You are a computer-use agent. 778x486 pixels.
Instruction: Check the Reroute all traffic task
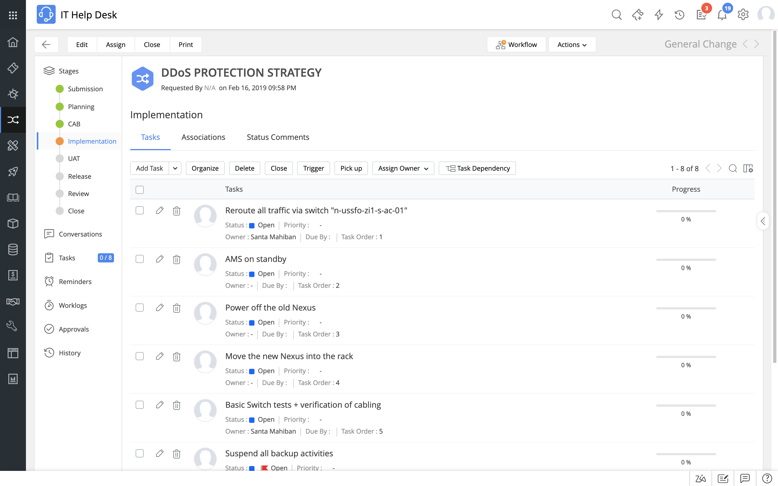[x=139, y=211]
